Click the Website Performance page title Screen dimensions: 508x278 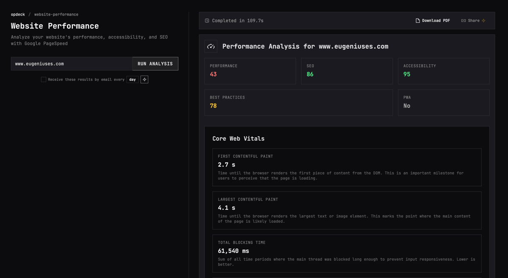click(x=55, y=26)
